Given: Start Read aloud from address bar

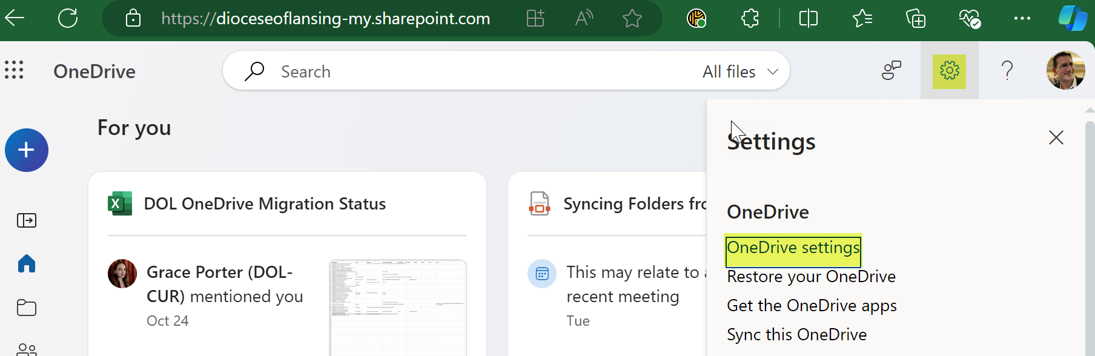Looking at the screenshot, I should point(584,19).
